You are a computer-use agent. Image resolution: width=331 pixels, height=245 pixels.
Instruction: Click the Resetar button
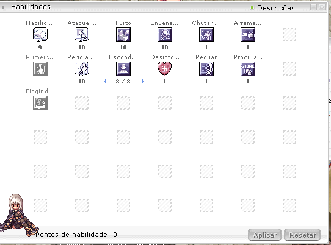point(302,235)
